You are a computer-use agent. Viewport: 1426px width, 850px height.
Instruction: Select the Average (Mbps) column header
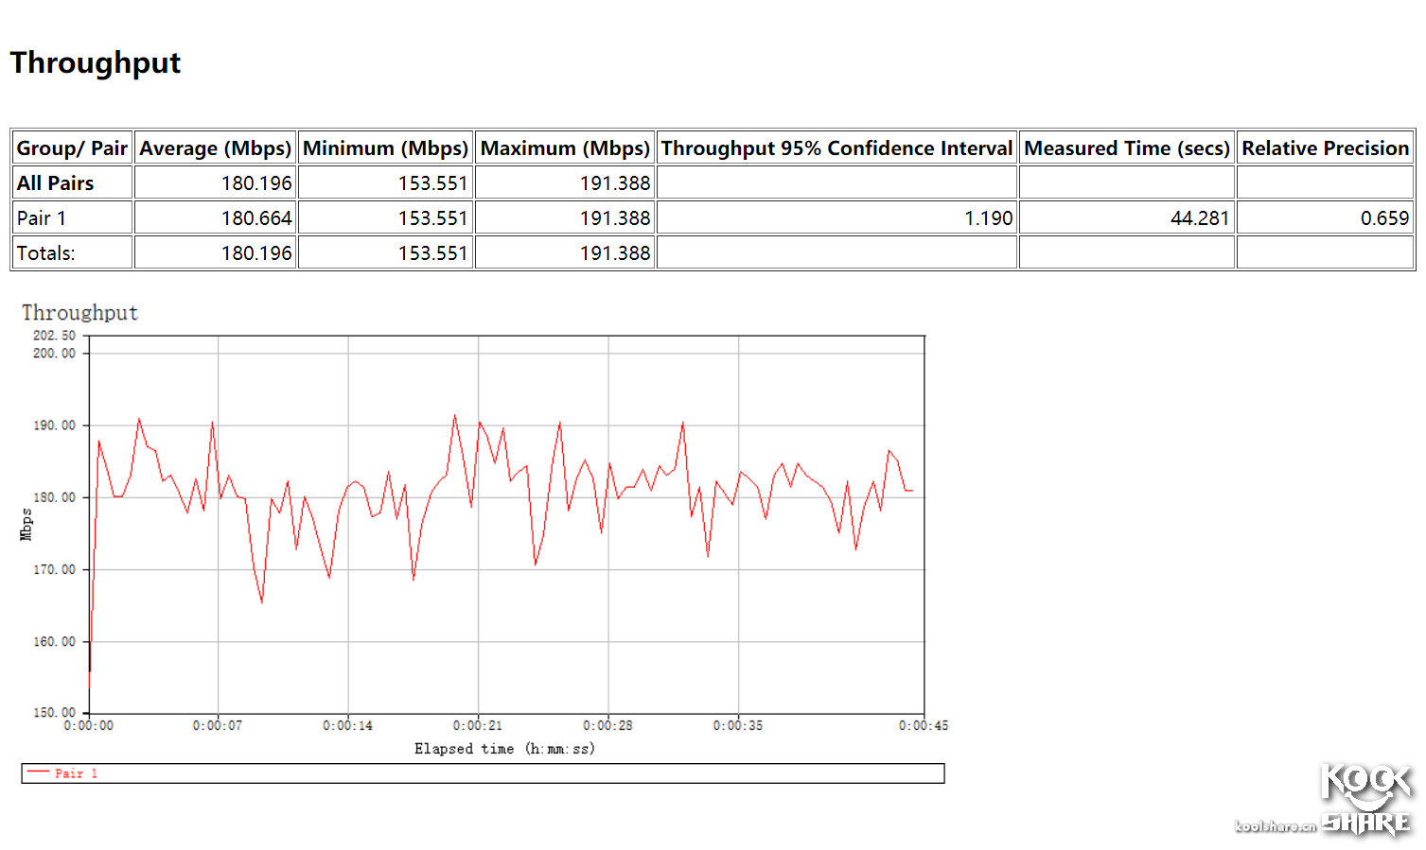[x=215, y=148]
